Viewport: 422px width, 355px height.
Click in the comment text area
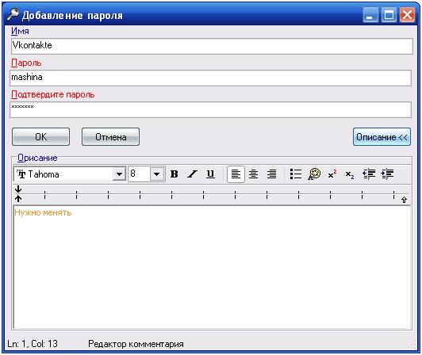(212, 267)
